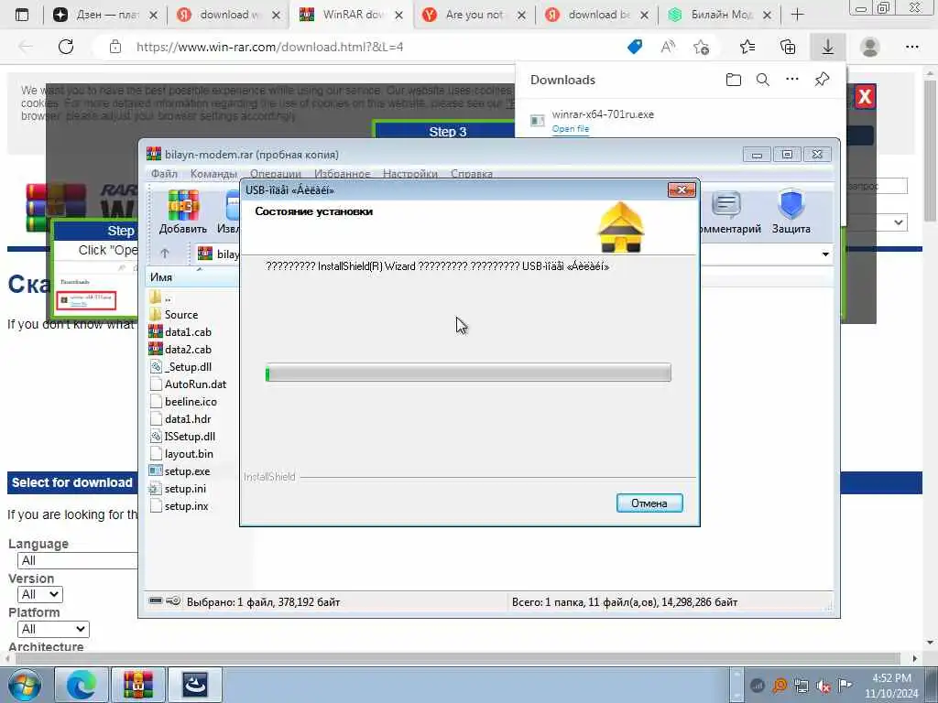Open browser Settings and more menu

(x=911, y=47)
